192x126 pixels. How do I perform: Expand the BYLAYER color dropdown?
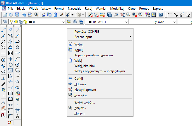tap(126, 22)
